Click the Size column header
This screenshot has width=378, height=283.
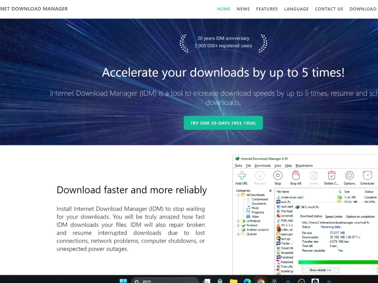347,192
